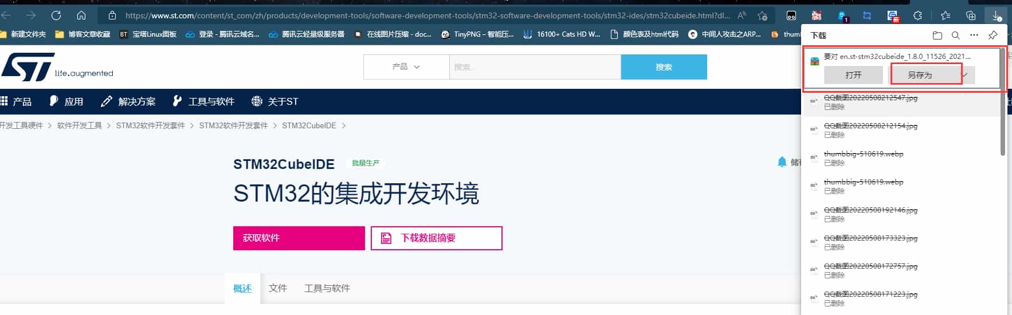Open downloads folder from the panel header
The width and height of the screenshot is (1012, 315).
click(937, 36)
